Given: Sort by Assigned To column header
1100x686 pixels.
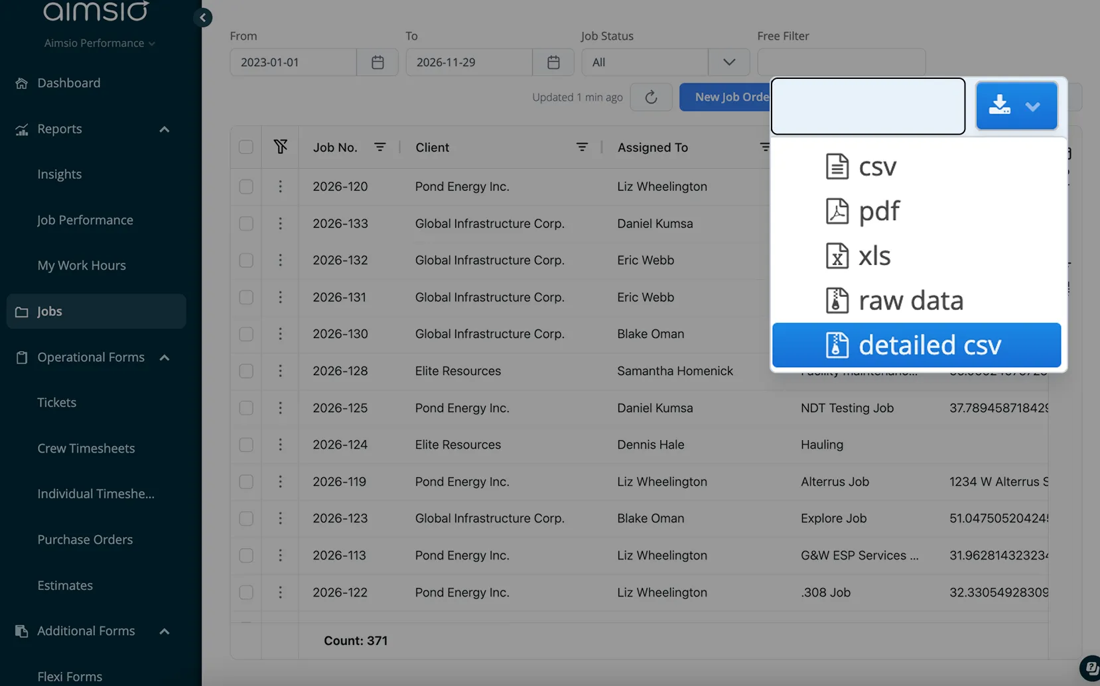Looking at the screenshot, I should click(x=653, y=148).
